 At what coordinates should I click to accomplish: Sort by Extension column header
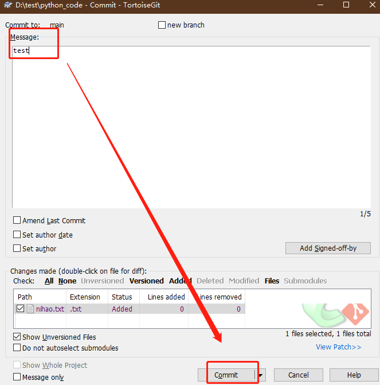click(87, 297)
